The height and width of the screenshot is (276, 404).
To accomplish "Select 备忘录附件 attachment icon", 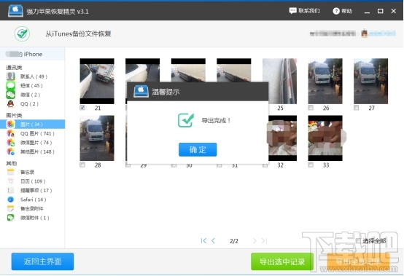I will (10, 208).
